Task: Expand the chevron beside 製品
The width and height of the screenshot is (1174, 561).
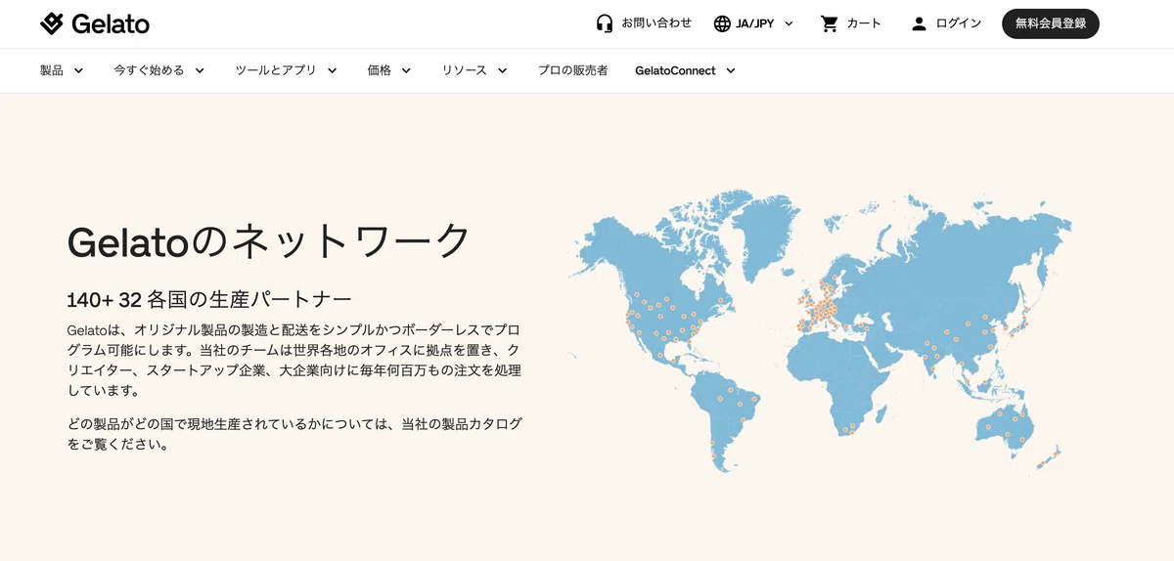Action: click(78, 70)
